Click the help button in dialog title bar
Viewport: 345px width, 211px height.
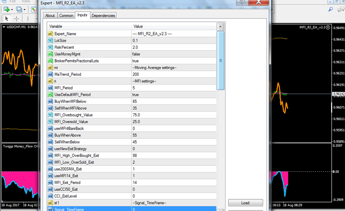(242, 2)
